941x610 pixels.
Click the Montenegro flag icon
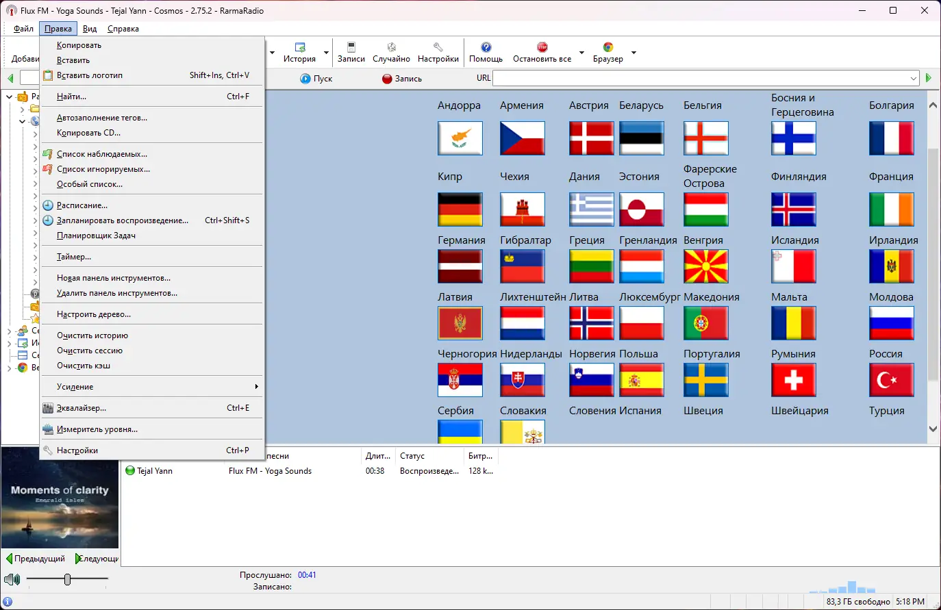(x=460, y=323)
